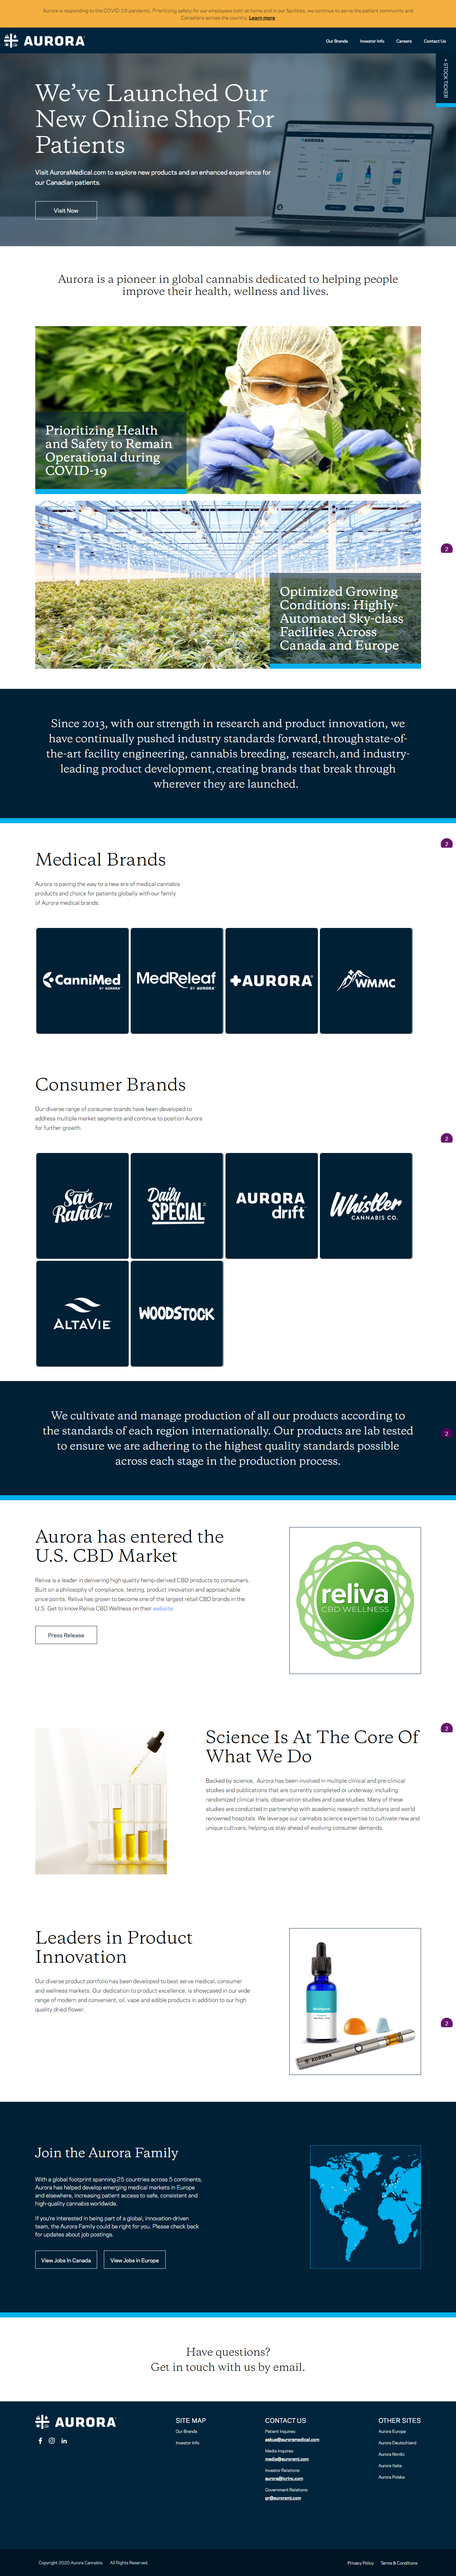Select the WMMC brand logo tile
Viewport: 456px width, 2576px height.
pyautogui.click(x=366, y=981)
